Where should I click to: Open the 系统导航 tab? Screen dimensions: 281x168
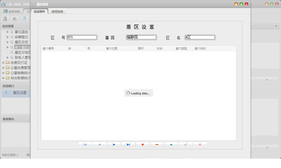pyautogui.click(x=12, y=11)
